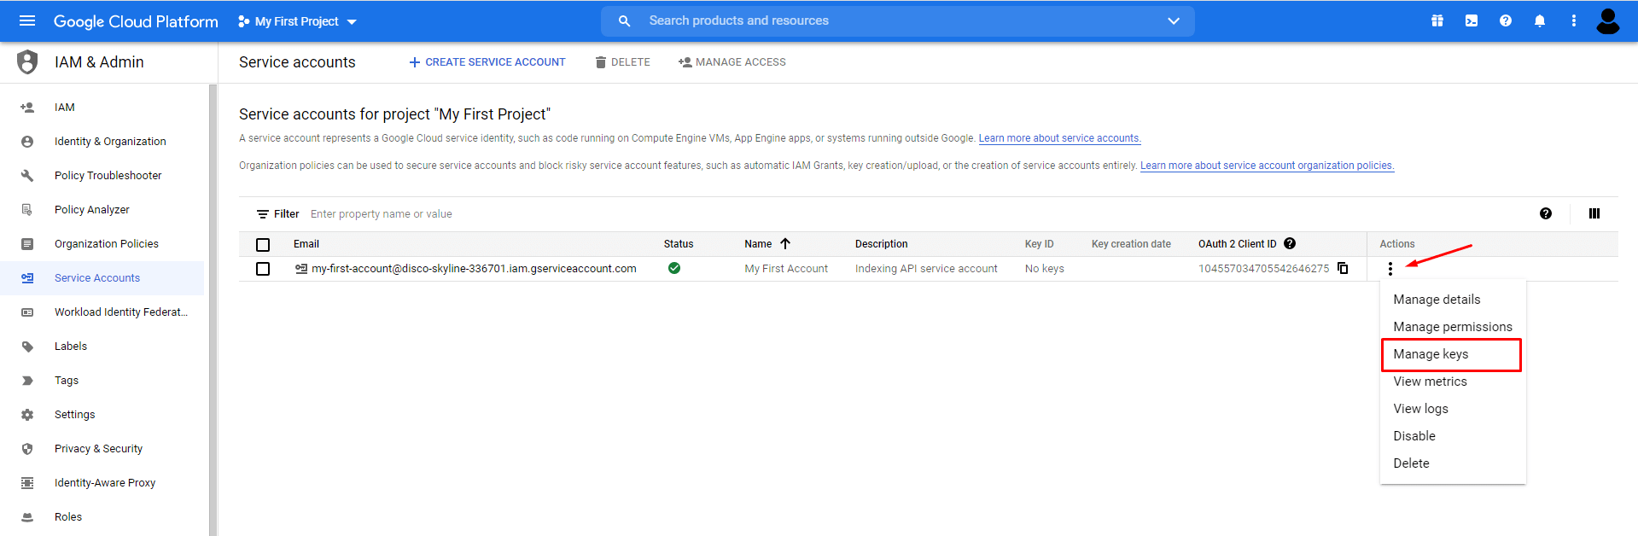
Task: Click the IAM & Admin shield icon
Action: click(27, 61)
